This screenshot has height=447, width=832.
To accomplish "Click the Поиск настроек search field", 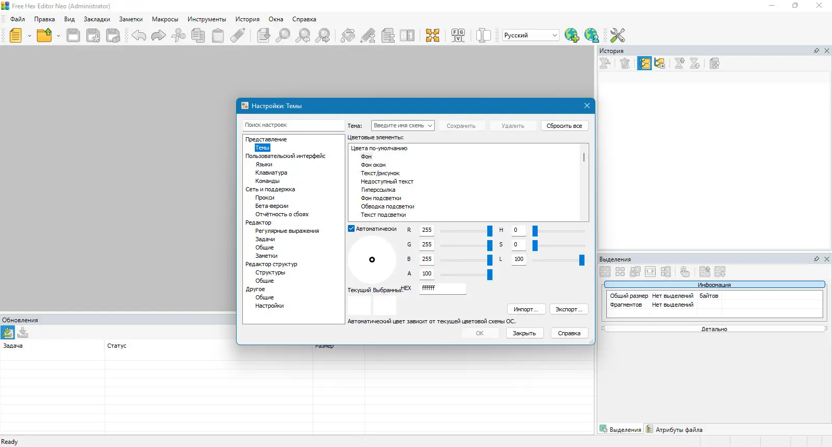I will tap(293, 125).
